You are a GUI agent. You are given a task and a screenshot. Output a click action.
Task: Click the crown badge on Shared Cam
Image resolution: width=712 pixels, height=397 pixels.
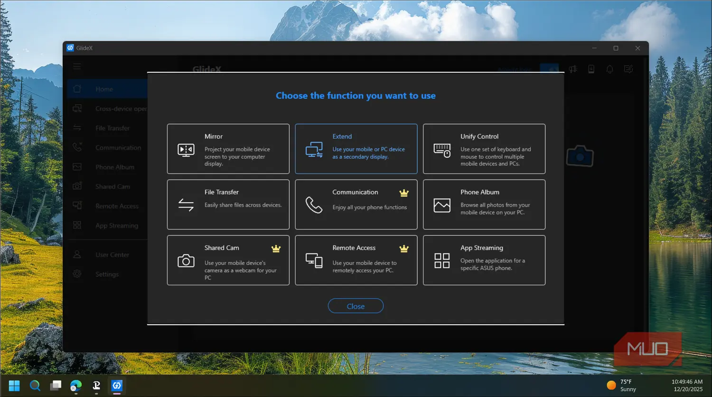276,248
